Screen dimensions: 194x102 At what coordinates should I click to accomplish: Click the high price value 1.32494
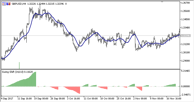coord(41,4)
